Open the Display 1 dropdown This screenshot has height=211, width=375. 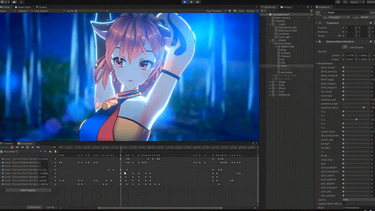click(25, 11)
